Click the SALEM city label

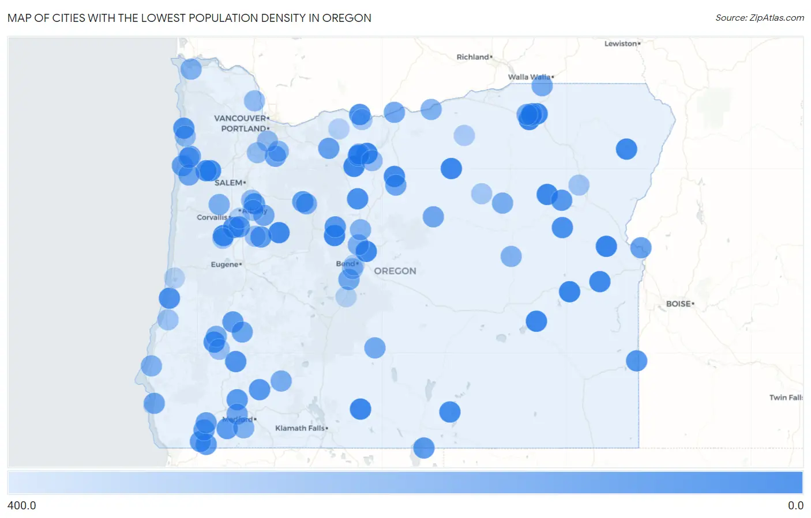pyautogui.click(x=230, y=183)
